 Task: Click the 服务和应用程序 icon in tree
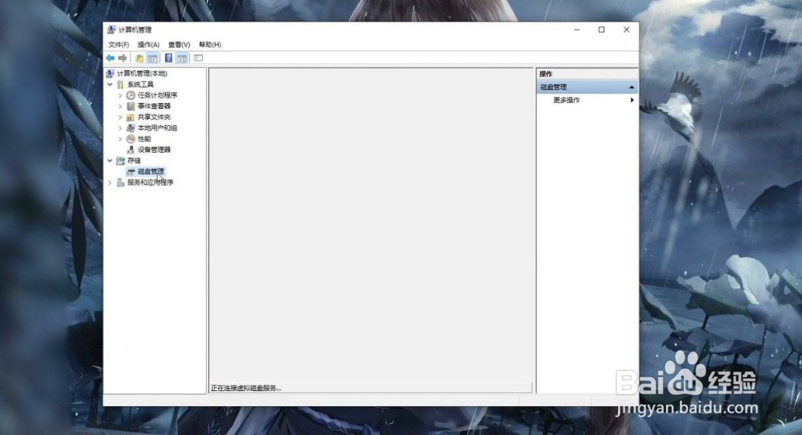(x=120, y=182)
